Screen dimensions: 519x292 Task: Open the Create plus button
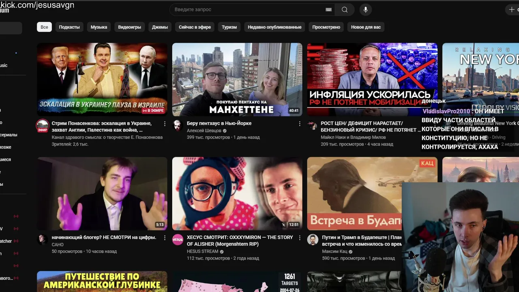coord(512,9)
